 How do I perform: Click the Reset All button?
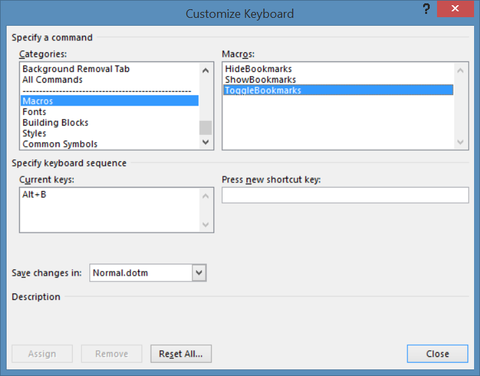[x=180, y=354]
